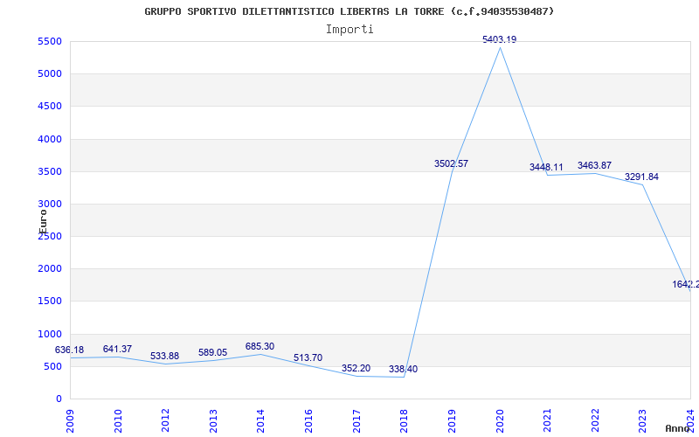Click the 2021 x-axis year label
This screenshot has height=437, width=699.
pyautogui.click(x=547, y=420)
